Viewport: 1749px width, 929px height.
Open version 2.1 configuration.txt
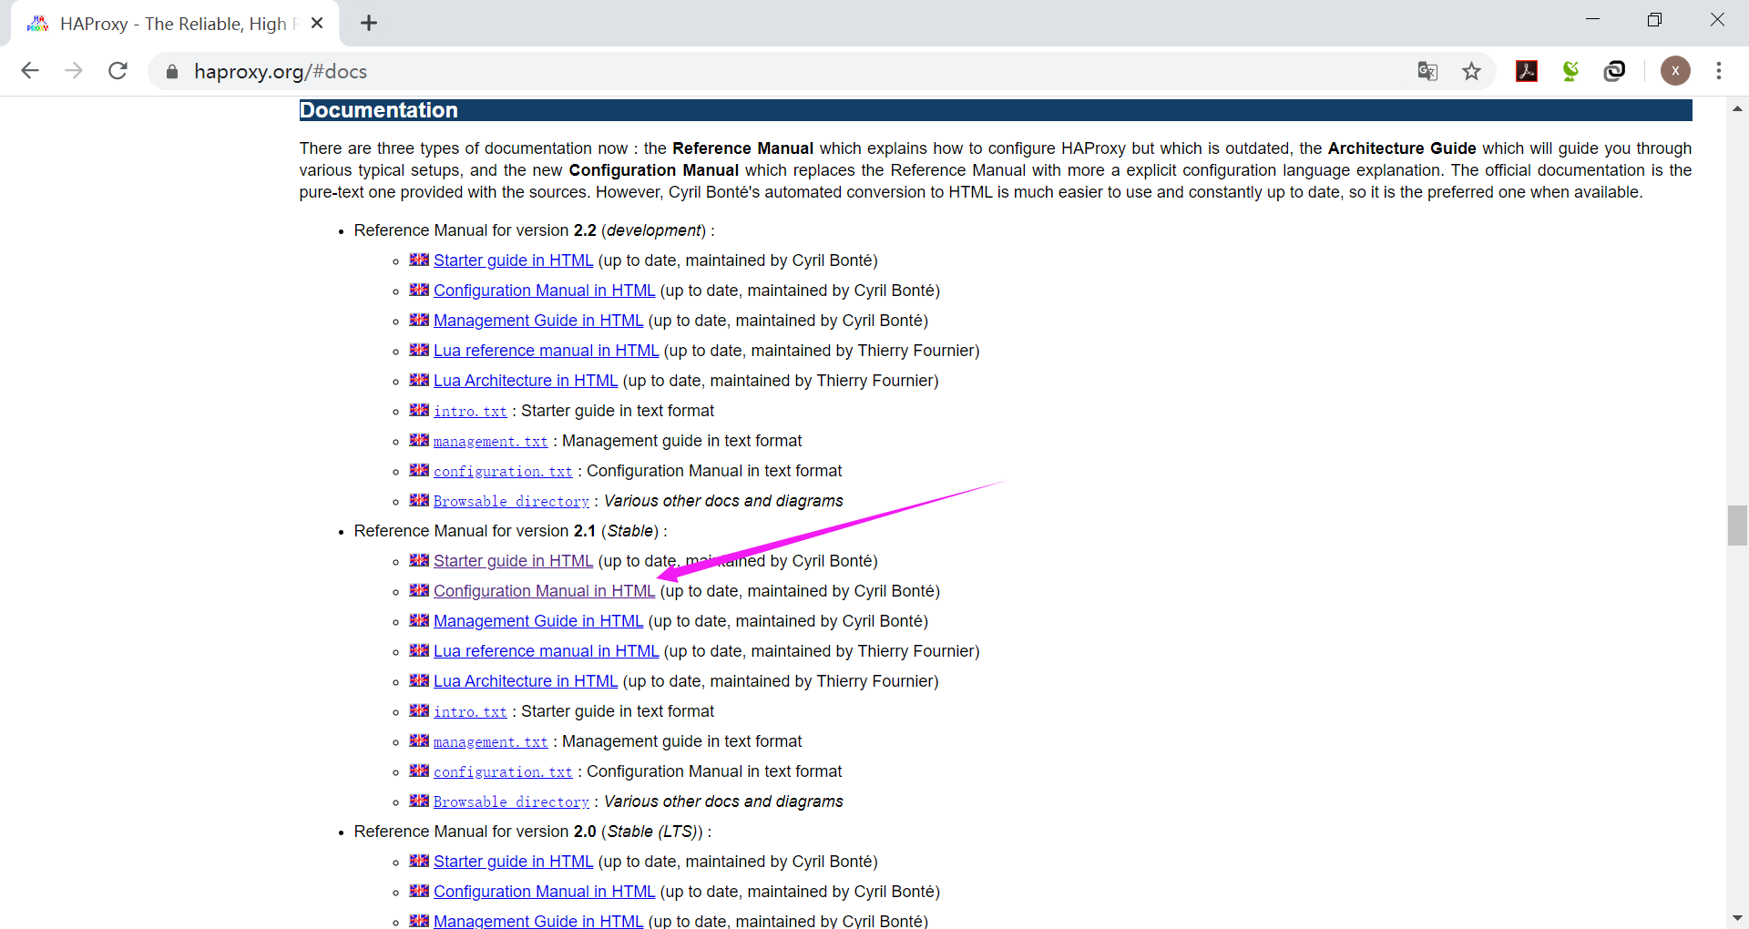point(503,771)
